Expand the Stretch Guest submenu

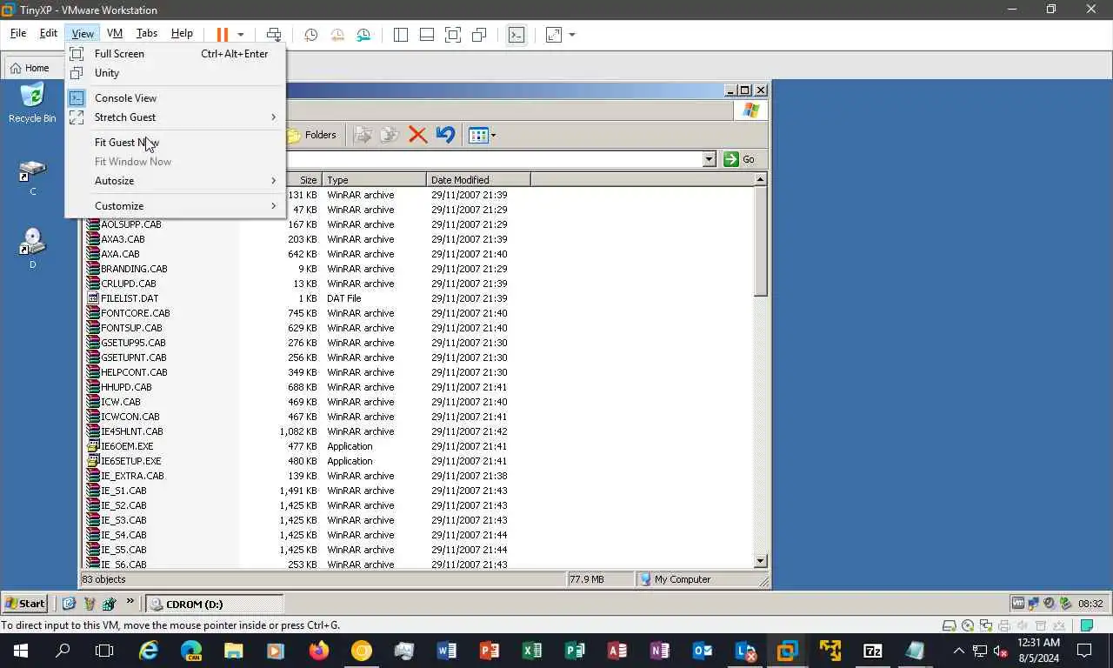coord(175,117)
